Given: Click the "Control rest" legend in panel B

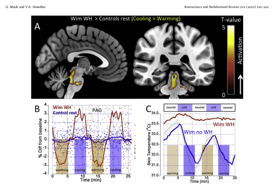Looking at the screenshot, I should click(x=65, y=113).
